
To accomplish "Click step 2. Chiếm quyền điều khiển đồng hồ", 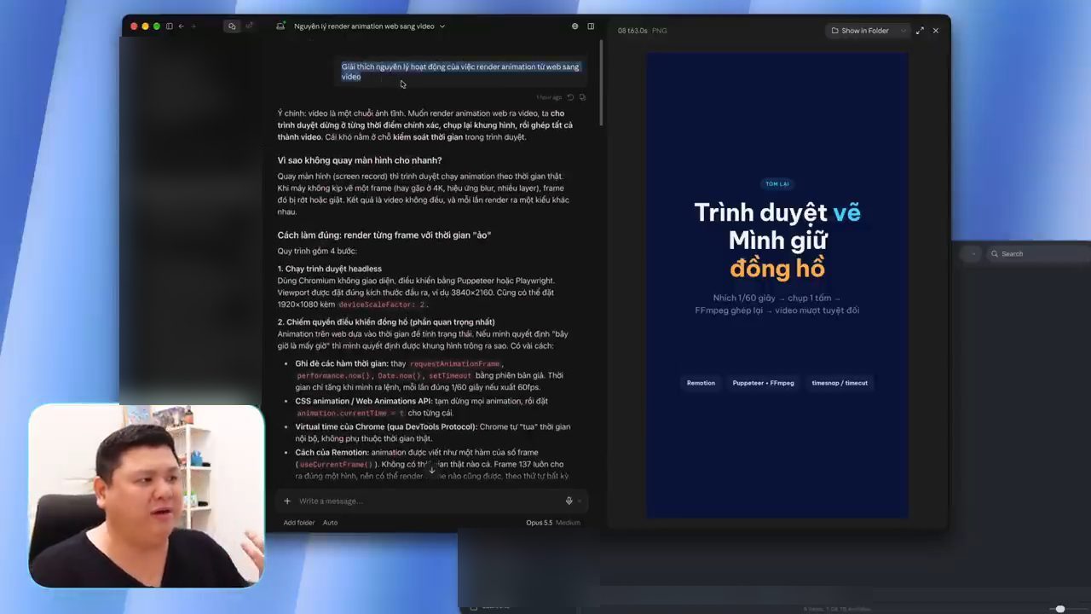I will [x=386, y=321].
